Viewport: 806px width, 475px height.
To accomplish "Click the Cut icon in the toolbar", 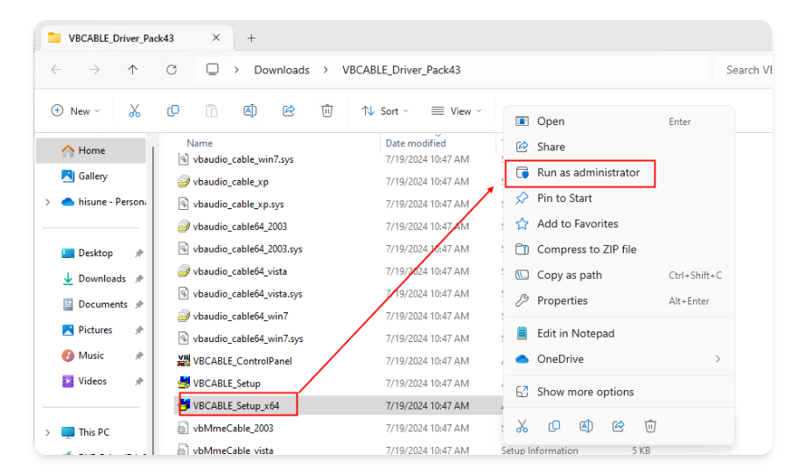I will pyautogui.click(x=134, y=110).
